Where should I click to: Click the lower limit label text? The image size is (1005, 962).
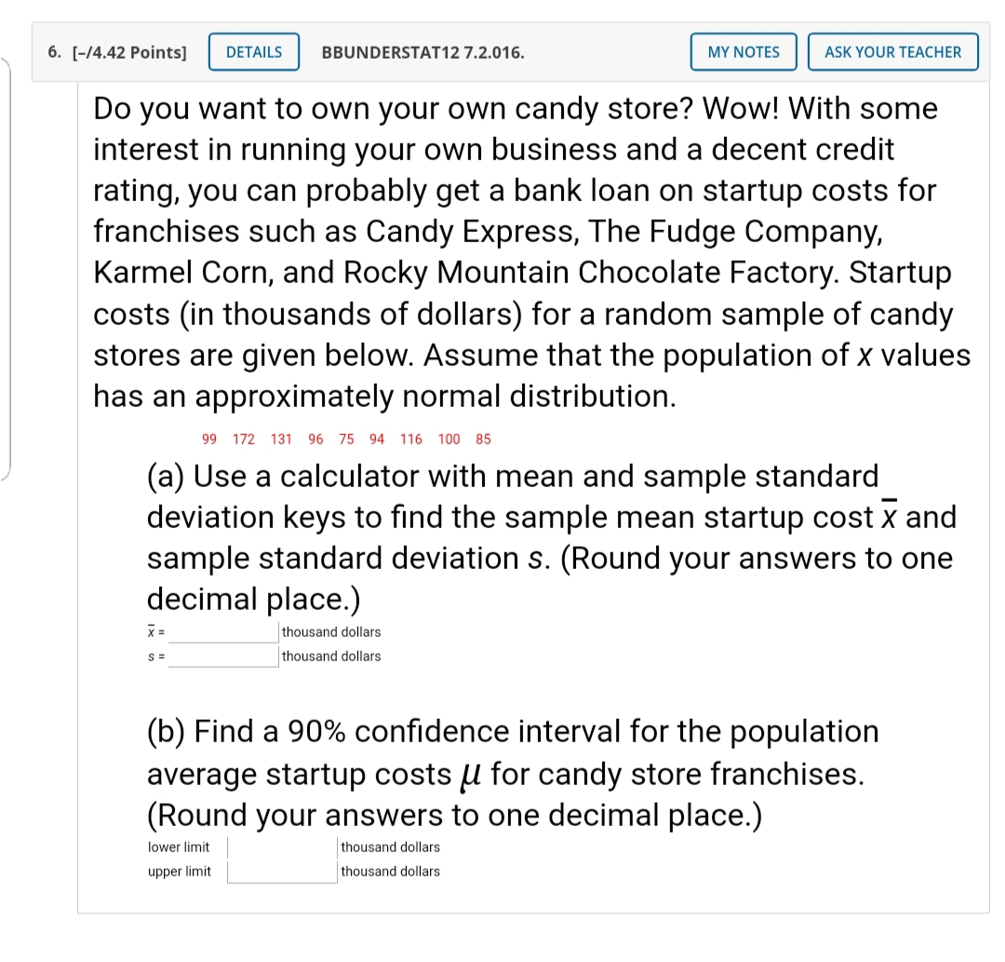point(179,847)
